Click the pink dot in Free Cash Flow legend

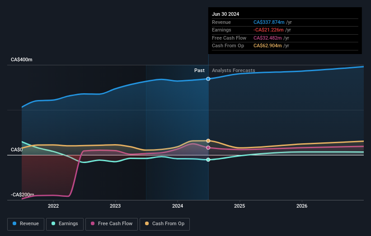tap(93, 223)
